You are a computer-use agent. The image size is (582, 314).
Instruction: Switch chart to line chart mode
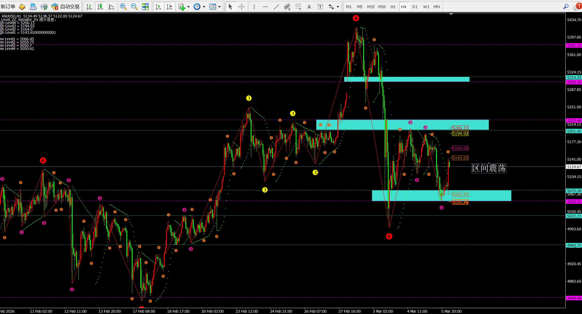click(x=111, y=7)
